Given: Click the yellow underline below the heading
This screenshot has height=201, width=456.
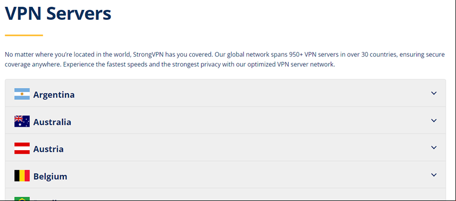Looking at the screenshot, I should (24, 35).
